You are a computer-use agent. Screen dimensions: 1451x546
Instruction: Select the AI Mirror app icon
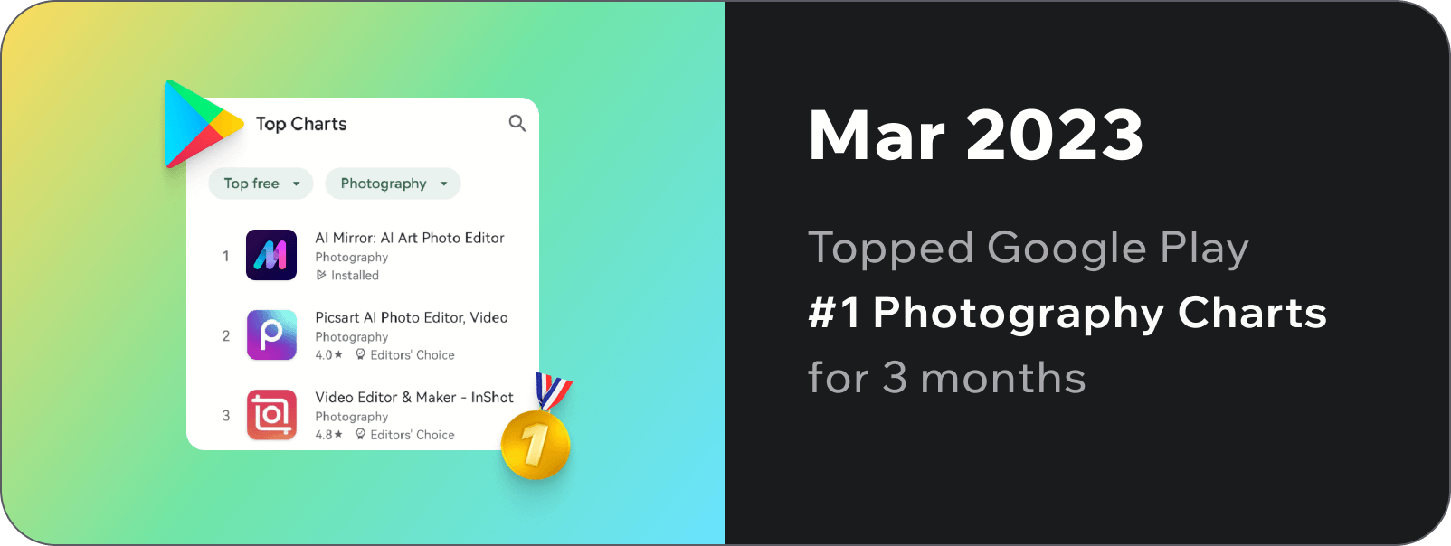271,255
